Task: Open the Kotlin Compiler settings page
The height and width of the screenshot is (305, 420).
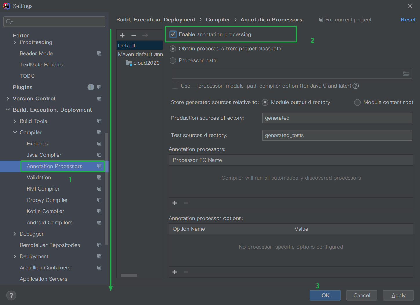Action: pyautogui.click(x=46, y=211)
